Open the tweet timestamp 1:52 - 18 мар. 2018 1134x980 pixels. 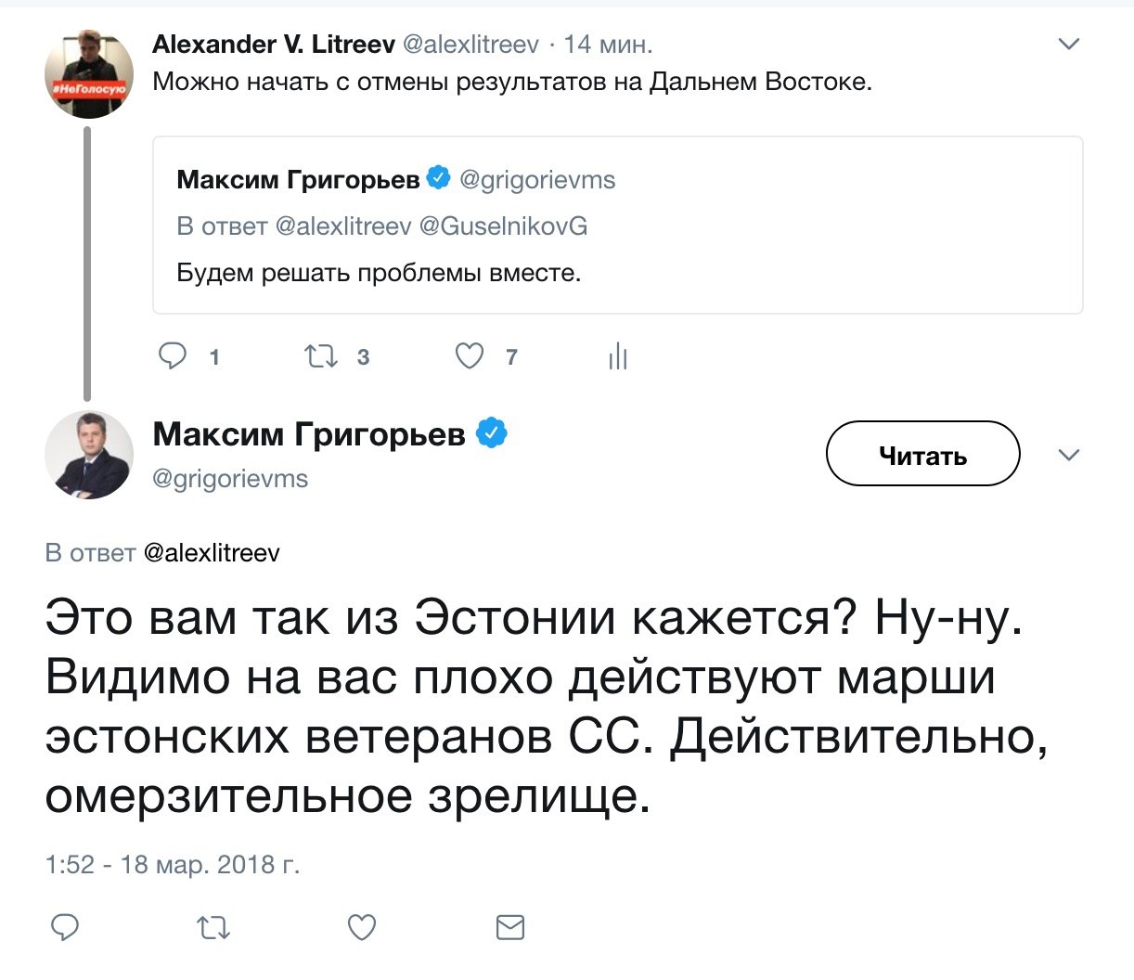[x=173, y=865]
